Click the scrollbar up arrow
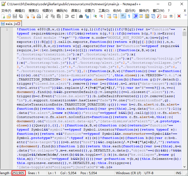The image size is (188, 176). [x=184, y=30]
